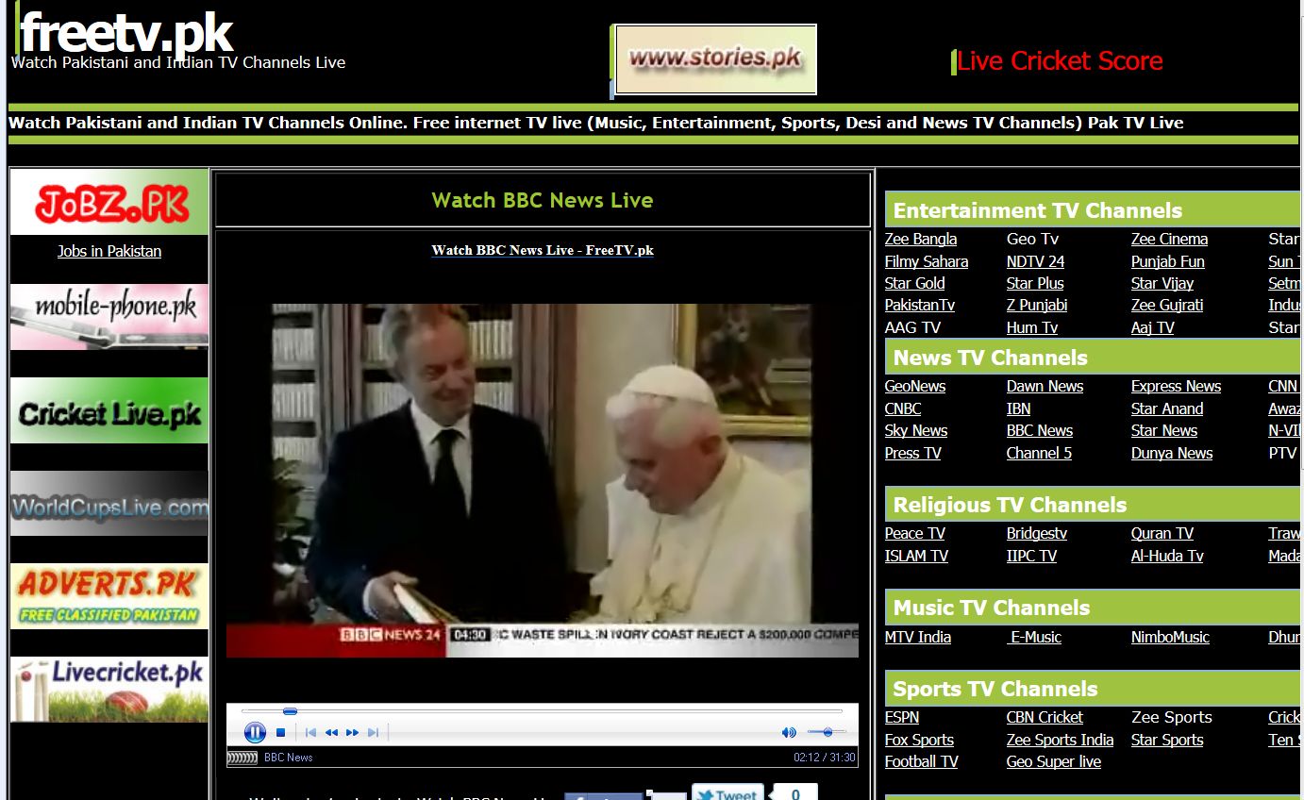Open BBC News in the channel list
The height and width of the screenshot is (800, 1304).
tap(1040, 430)
